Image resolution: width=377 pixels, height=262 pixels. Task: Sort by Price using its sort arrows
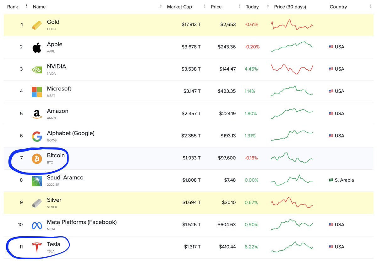(240, 7)
